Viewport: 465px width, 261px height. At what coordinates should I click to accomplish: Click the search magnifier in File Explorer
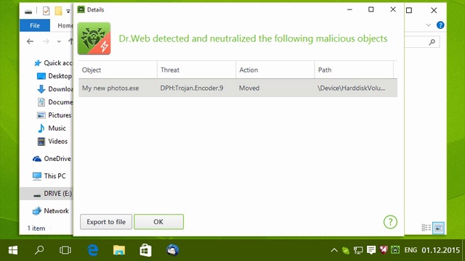[x=432, y=42]
